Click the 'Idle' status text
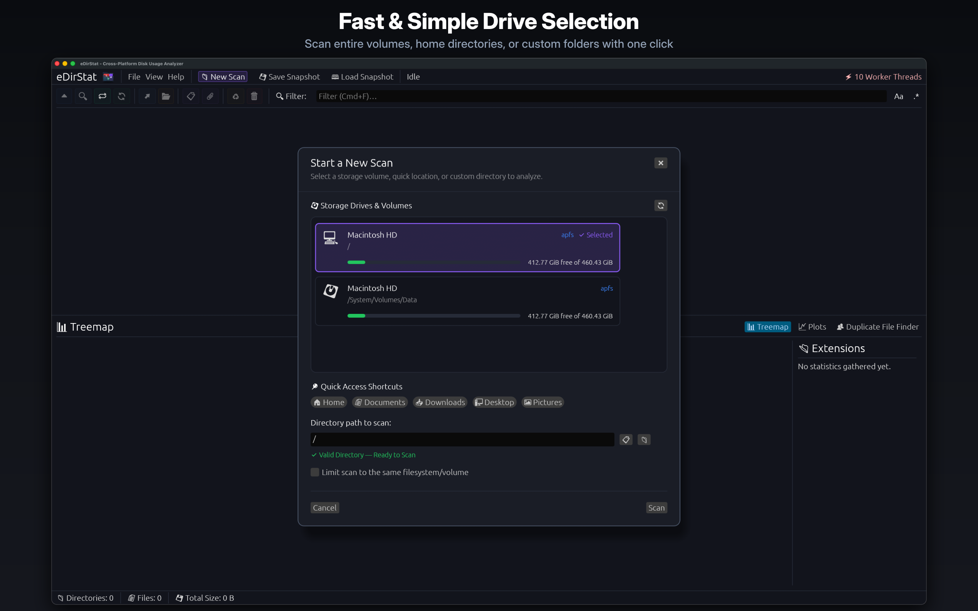This screenshot has width=978, height=611. pos(413,77)
